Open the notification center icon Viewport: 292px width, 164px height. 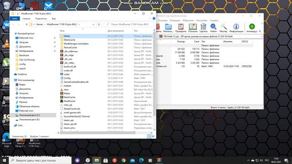click(286, 160)
